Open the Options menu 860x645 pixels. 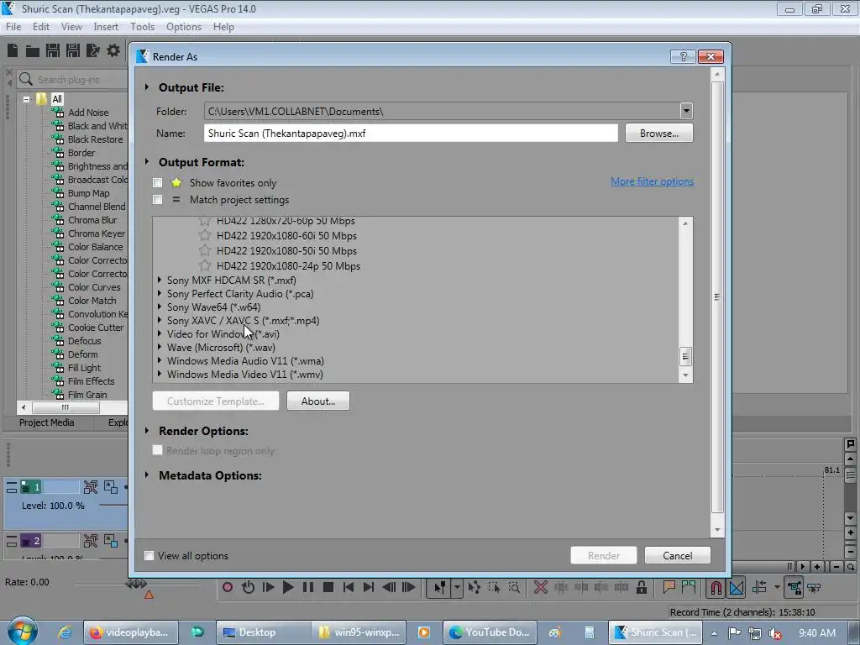pyautogui.click(x=184, y=27)
